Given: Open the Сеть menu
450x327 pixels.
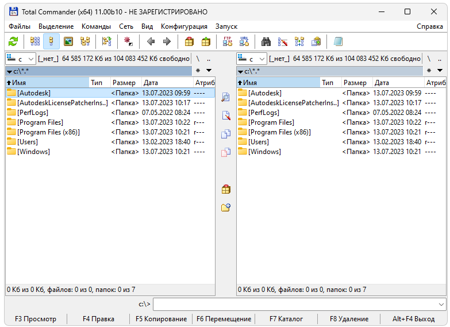Looking at the screenshot, I should pos(126,26).
